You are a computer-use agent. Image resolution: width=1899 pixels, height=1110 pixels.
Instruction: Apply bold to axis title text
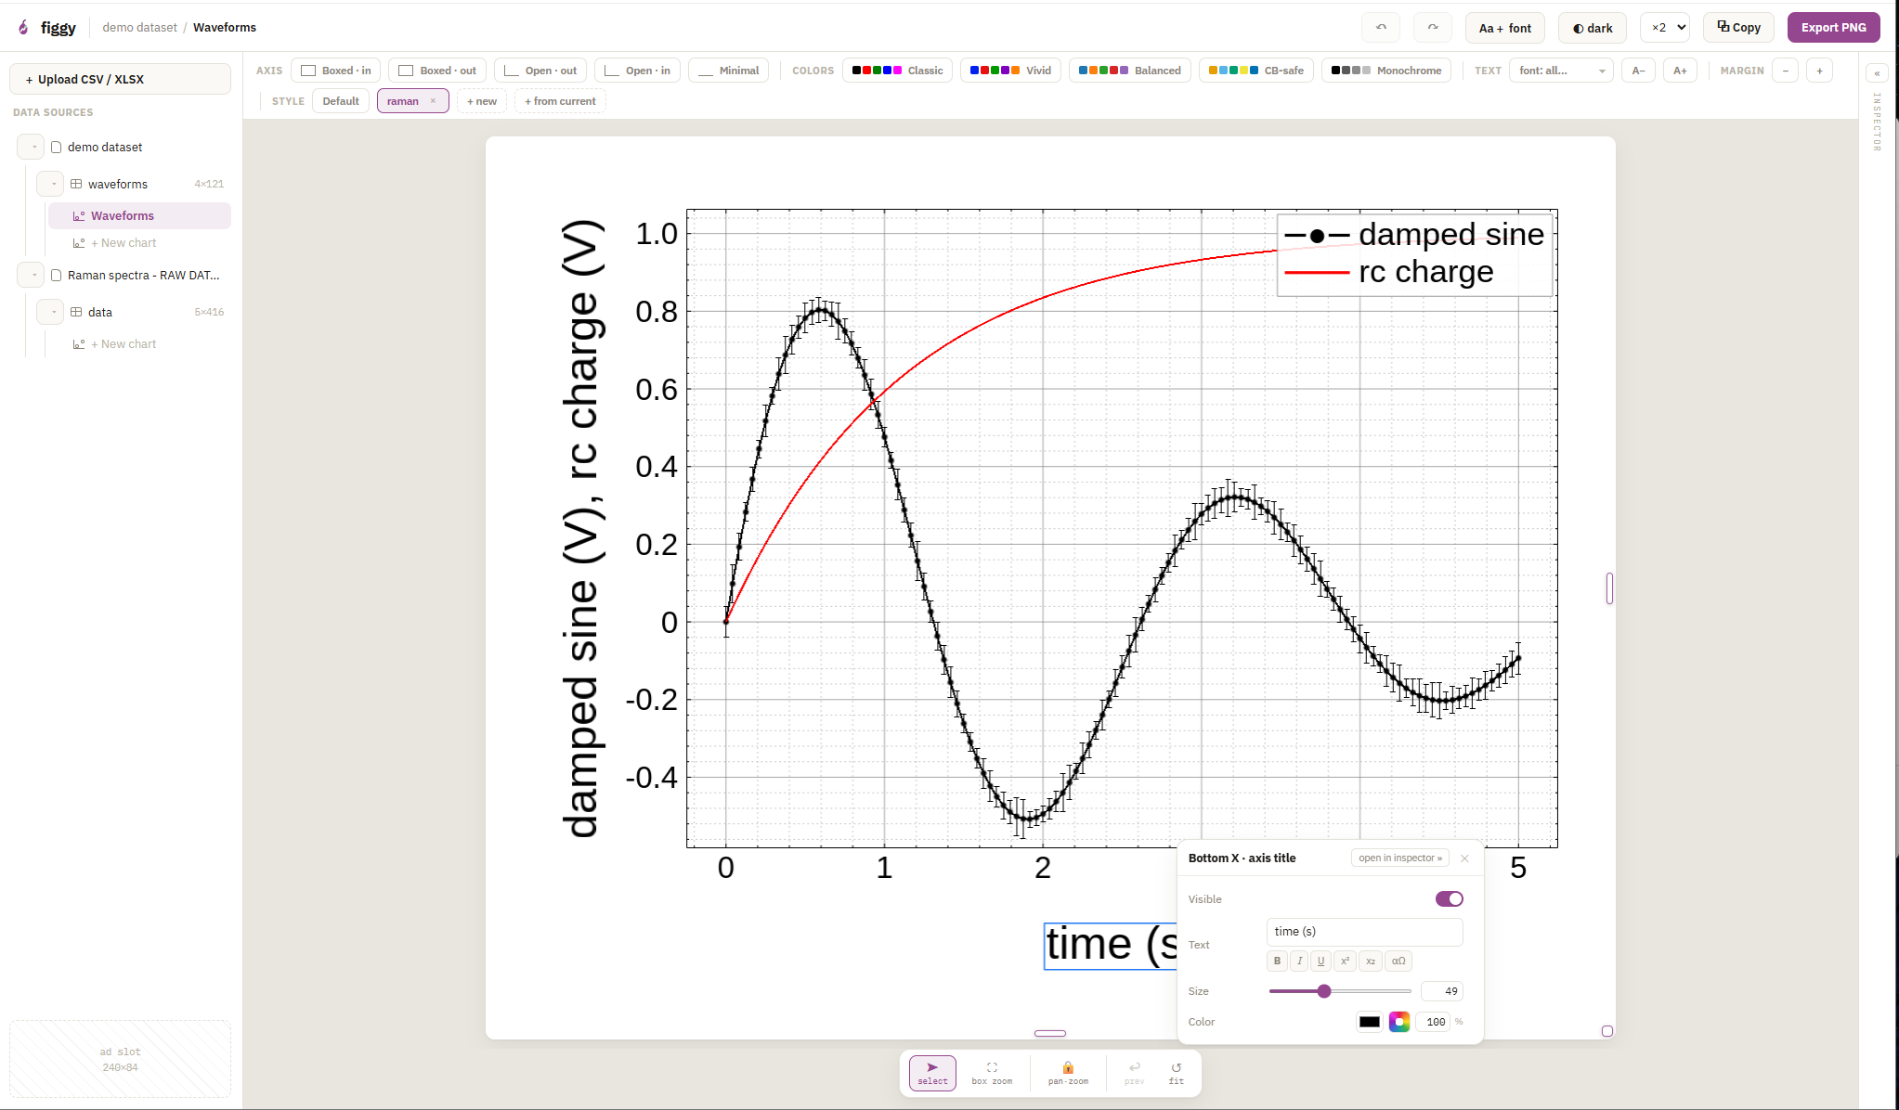(1277, 961)
